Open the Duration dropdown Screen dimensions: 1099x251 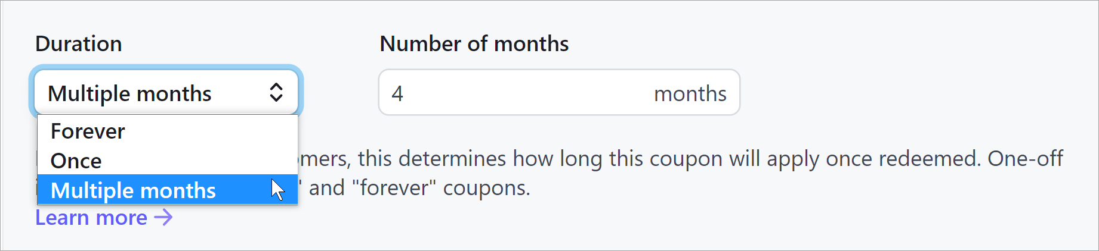pos(166,92)
